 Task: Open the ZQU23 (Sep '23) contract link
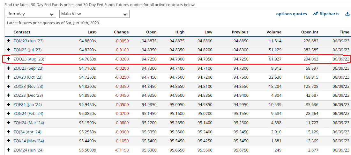28,68
